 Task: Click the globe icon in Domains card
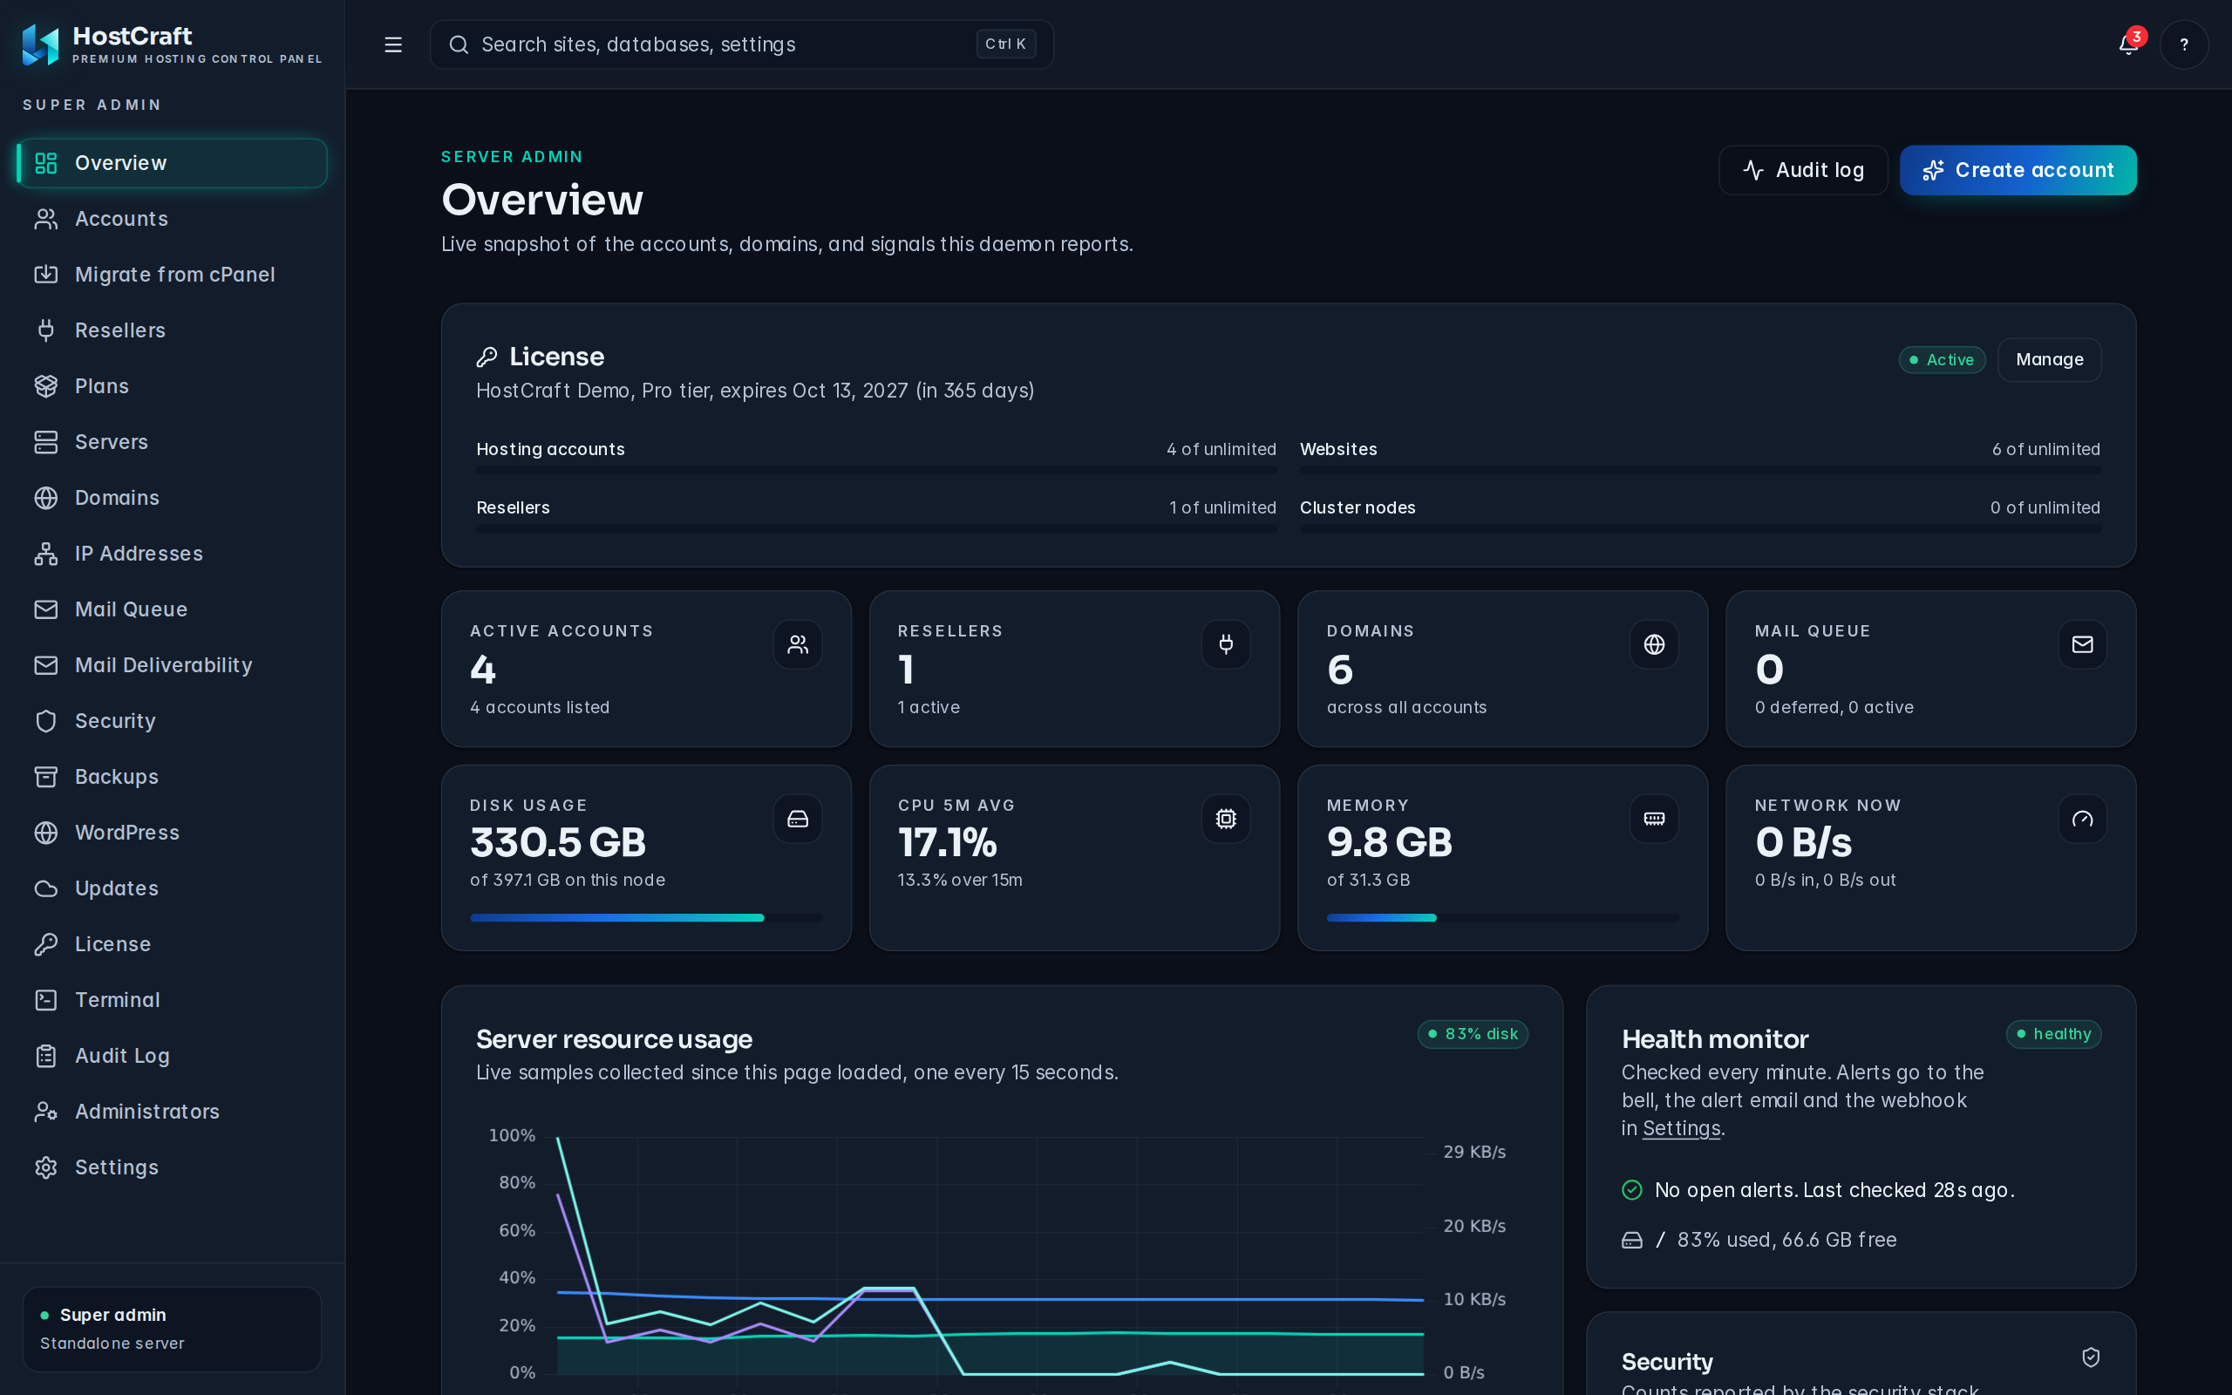[x=1654, y=644]
